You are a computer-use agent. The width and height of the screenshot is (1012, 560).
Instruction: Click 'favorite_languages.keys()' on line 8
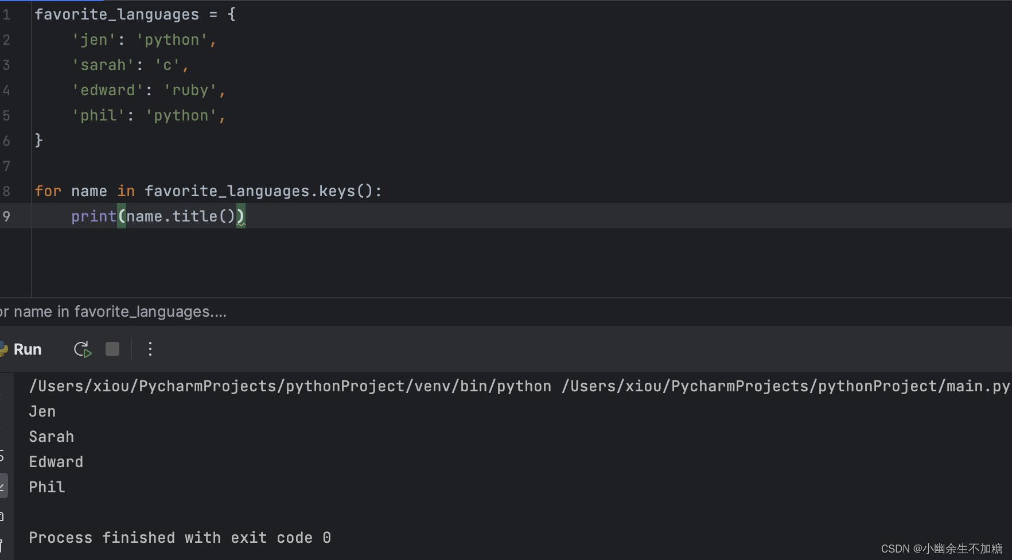259,191
